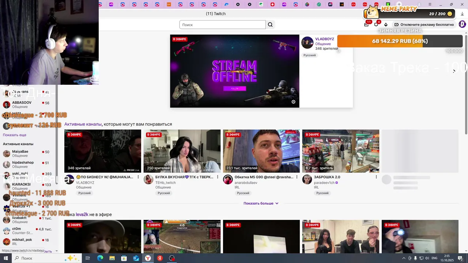
Task: Open the red Yandex search taskbar icon
Action: [x=160, y=258]
